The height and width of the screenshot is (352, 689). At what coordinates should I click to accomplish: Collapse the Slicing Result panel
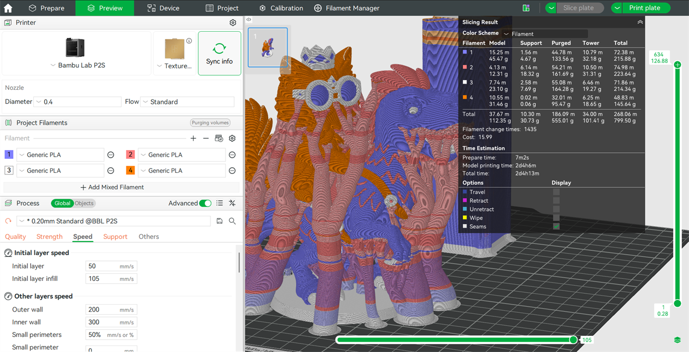(640, 22)
